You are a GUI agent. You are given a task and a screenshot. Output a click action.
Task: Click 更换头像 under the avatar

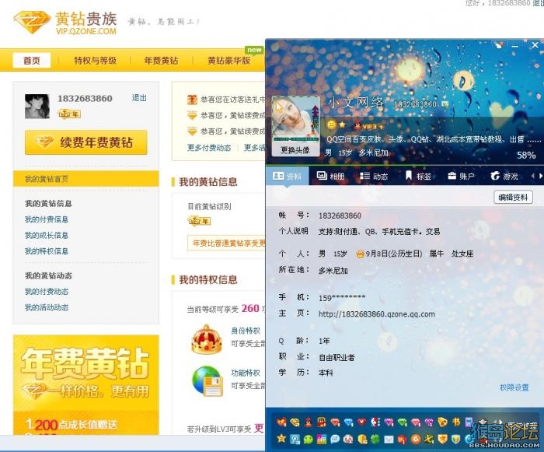tap(295, 150)
